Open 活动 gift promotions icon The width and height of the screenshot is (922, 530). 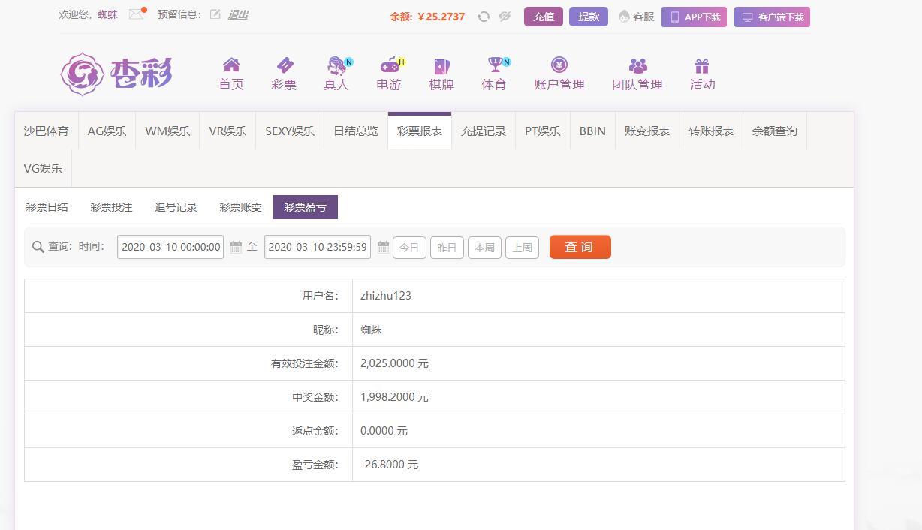pos(702,65)
